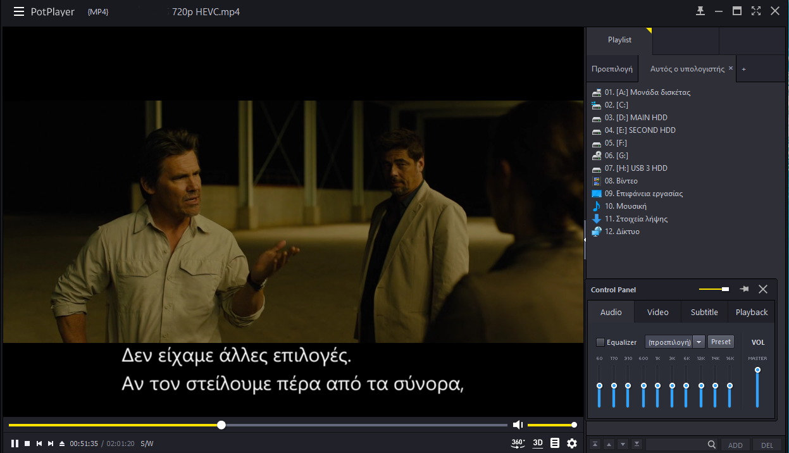Click the main volume slider handle
789x453 pixels.
[574, 425]
